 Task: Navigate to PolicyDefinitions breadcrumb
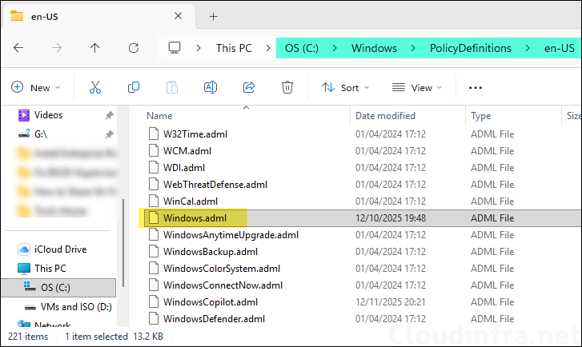[470, 48]
